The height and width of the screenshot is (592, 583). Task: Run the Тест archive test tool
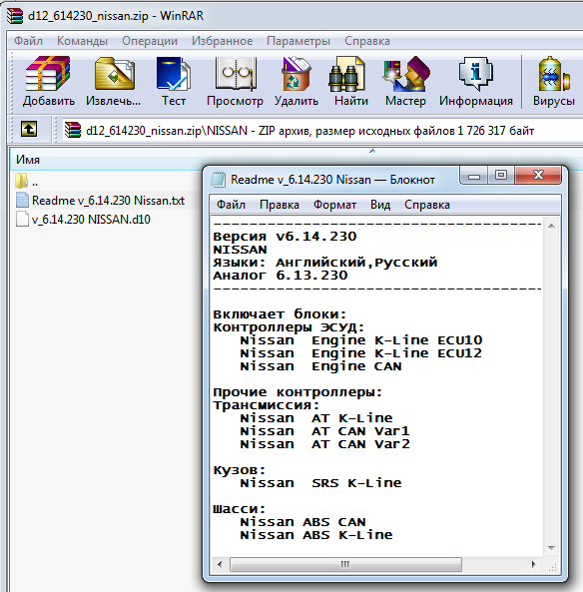coord(174,81)
